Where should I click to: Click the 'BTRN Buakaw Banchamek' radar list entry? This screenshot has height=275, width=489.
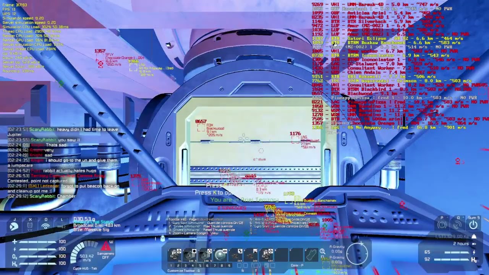(386, 43)
